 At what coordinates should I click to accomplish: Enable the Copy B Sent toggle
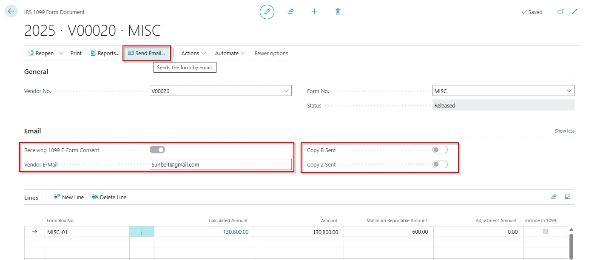click(x=440, y=150)
